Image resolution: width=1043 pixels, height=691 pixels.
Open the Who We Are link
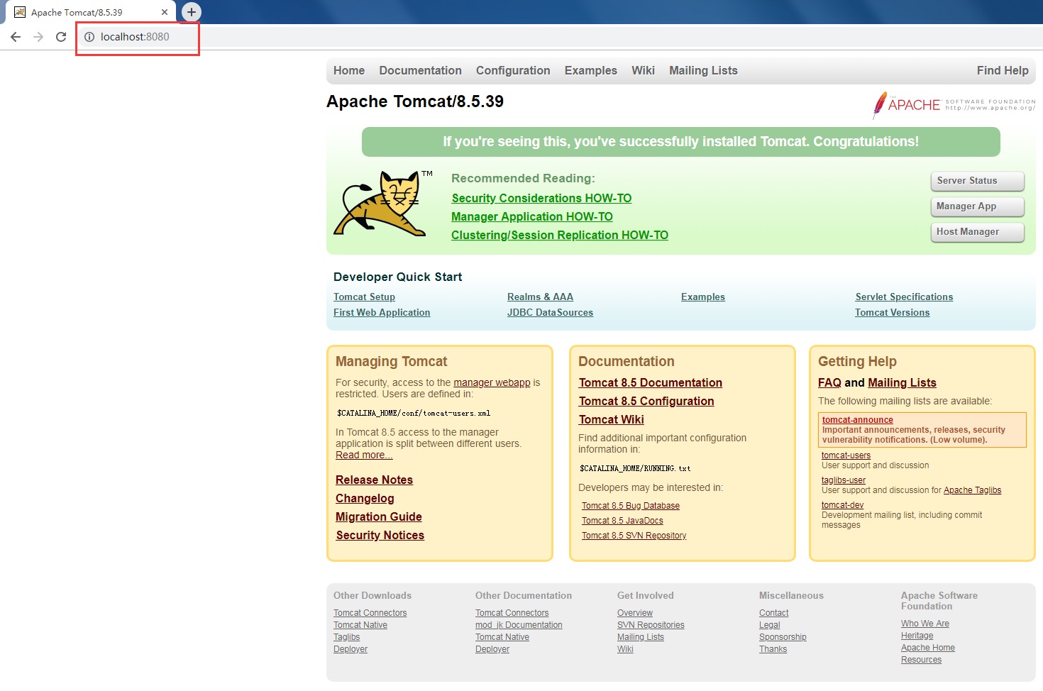point(925,624)
